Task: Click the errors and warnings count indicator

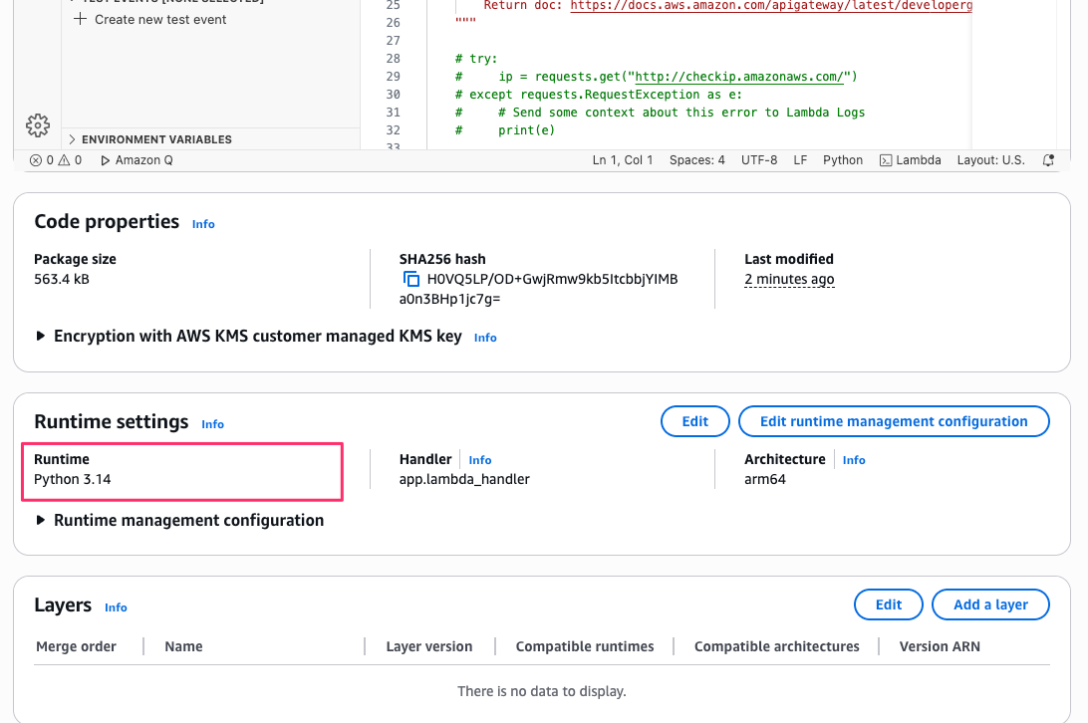Action: [56, 160]
